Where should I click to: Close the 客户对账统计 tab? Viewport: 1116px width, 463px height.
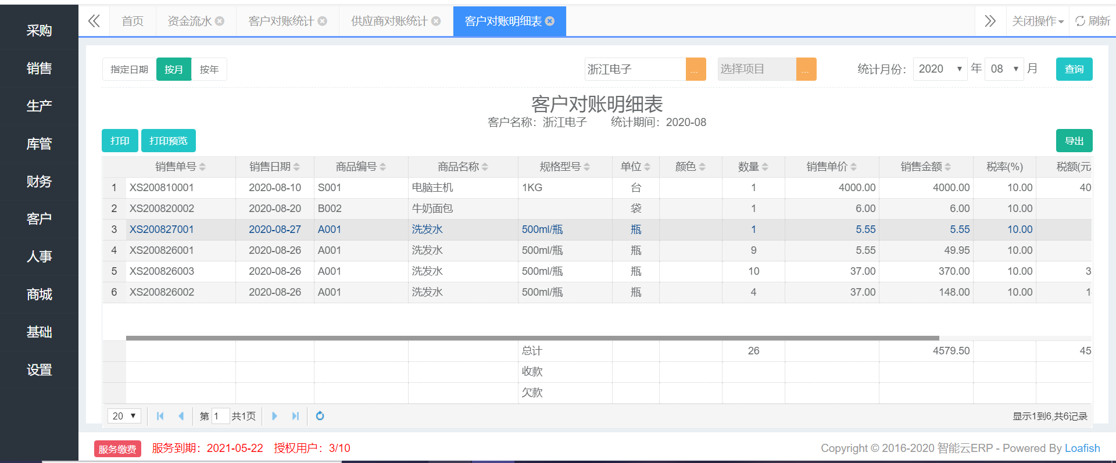point(322,21)
